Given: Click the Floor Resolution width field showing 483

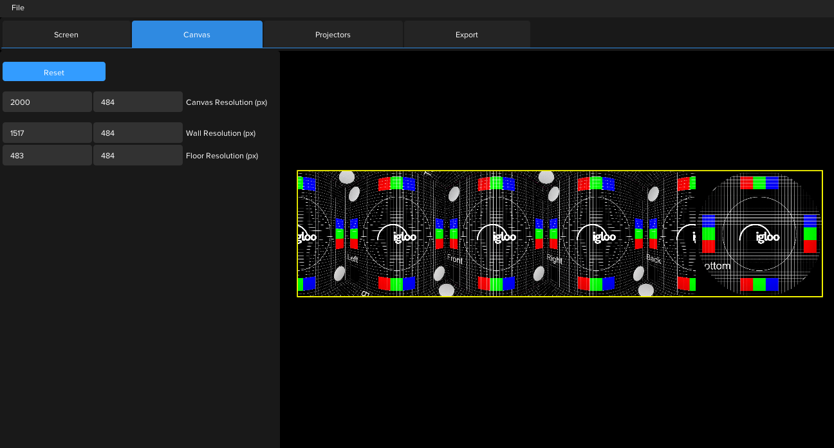Looking at the screenshot, I should pos(47,155).
